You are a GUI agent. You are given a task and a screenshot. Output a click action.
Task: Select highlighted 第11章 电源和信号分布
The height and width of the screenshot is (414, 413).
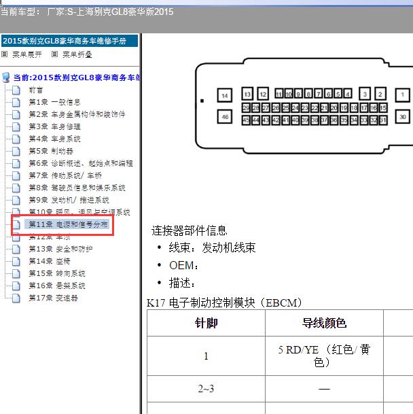pos(68,224)
